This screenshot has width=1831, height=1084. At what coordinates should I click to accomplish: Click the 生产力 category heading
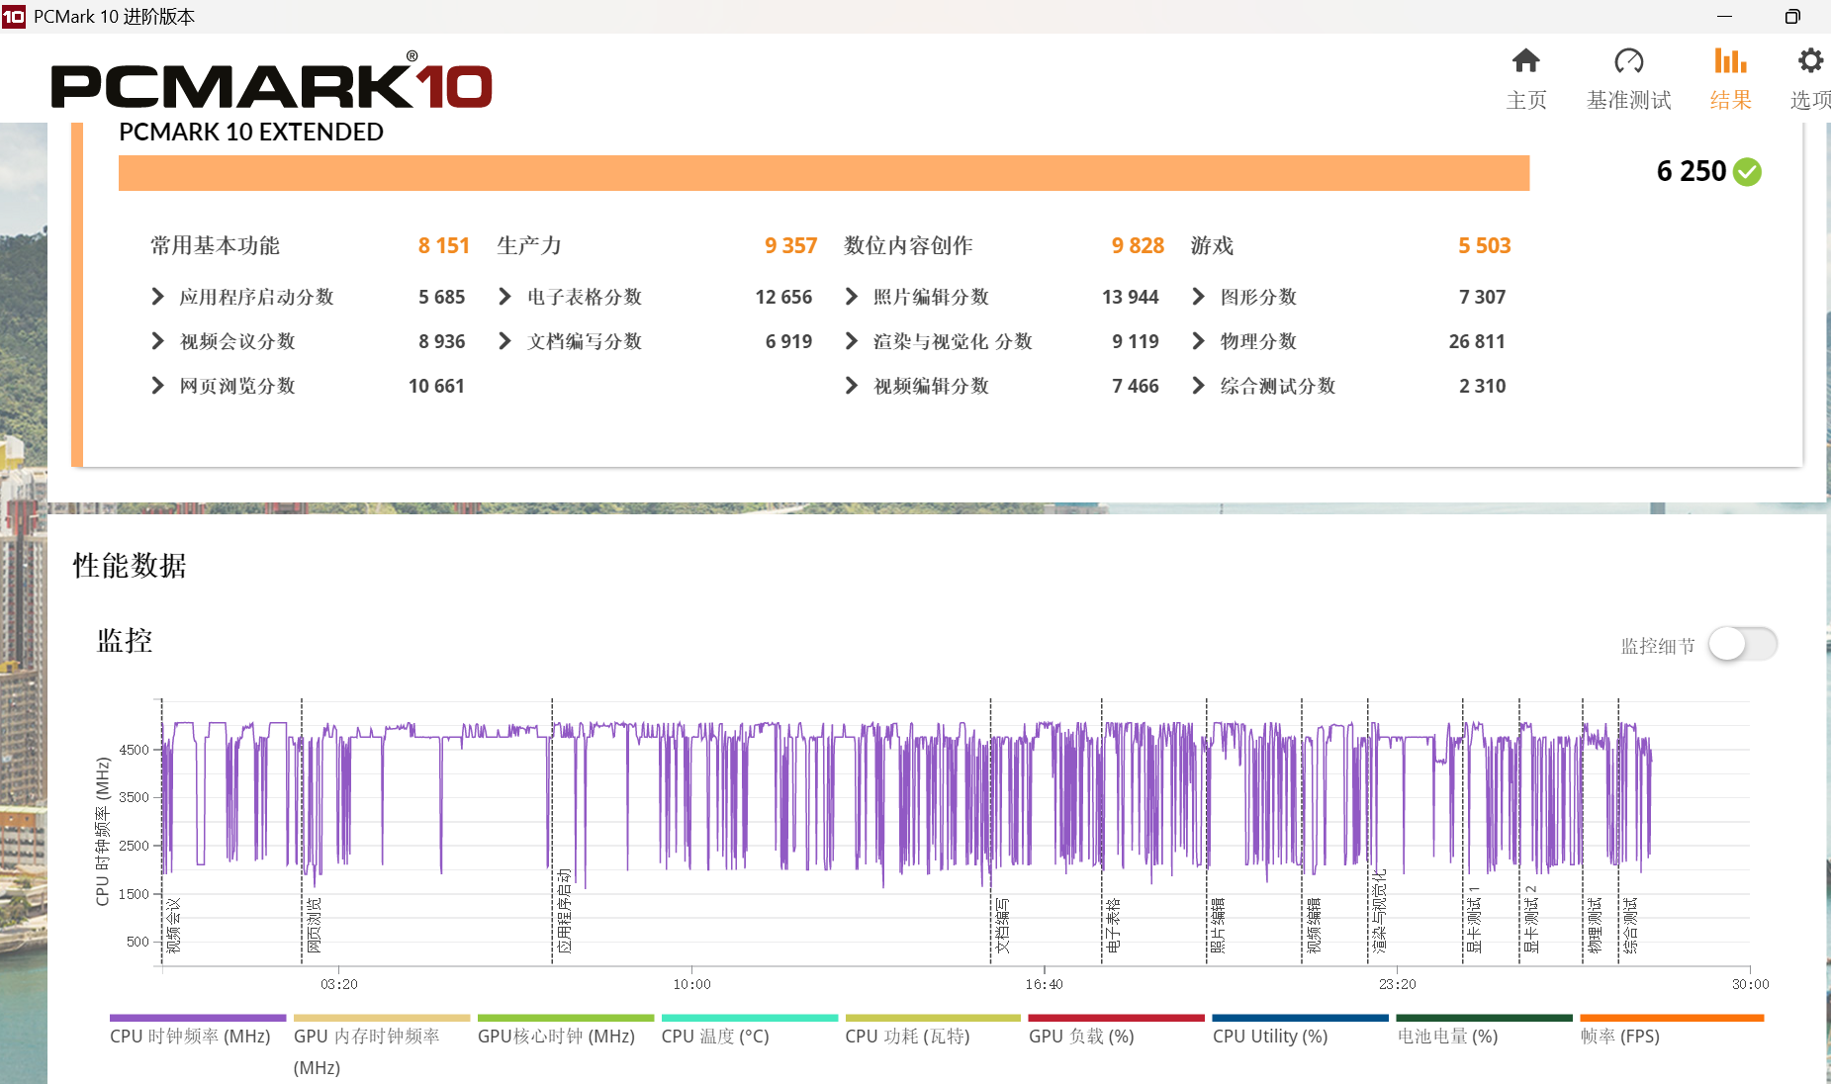(x=529, y=245)
